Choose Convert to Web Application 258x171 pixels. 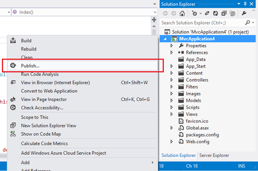point(82,91)
